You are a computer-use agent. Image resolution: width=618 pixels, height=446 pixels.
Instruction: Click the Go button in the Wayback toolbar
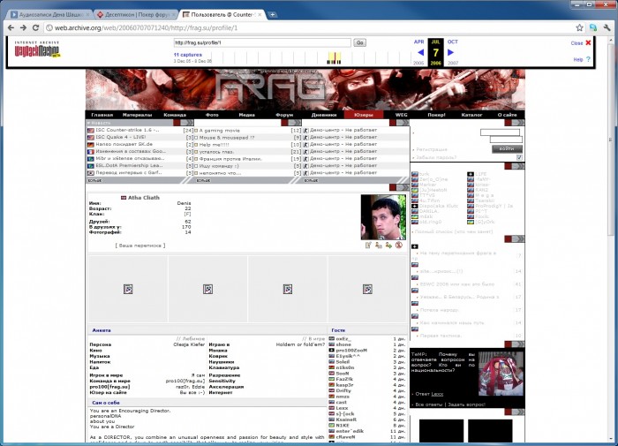359,42
